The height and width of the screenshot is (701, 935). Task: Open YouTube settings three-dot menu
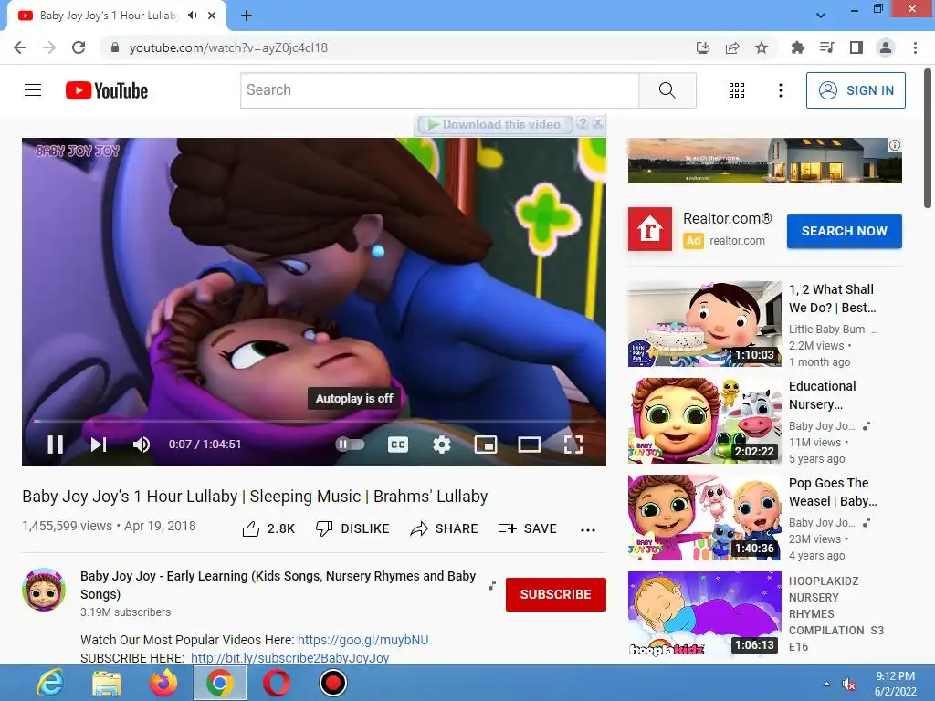point(781,90)
